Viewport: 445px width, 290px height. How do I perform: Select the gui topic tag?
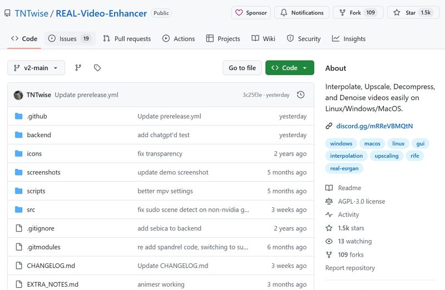tap(421, 143)
